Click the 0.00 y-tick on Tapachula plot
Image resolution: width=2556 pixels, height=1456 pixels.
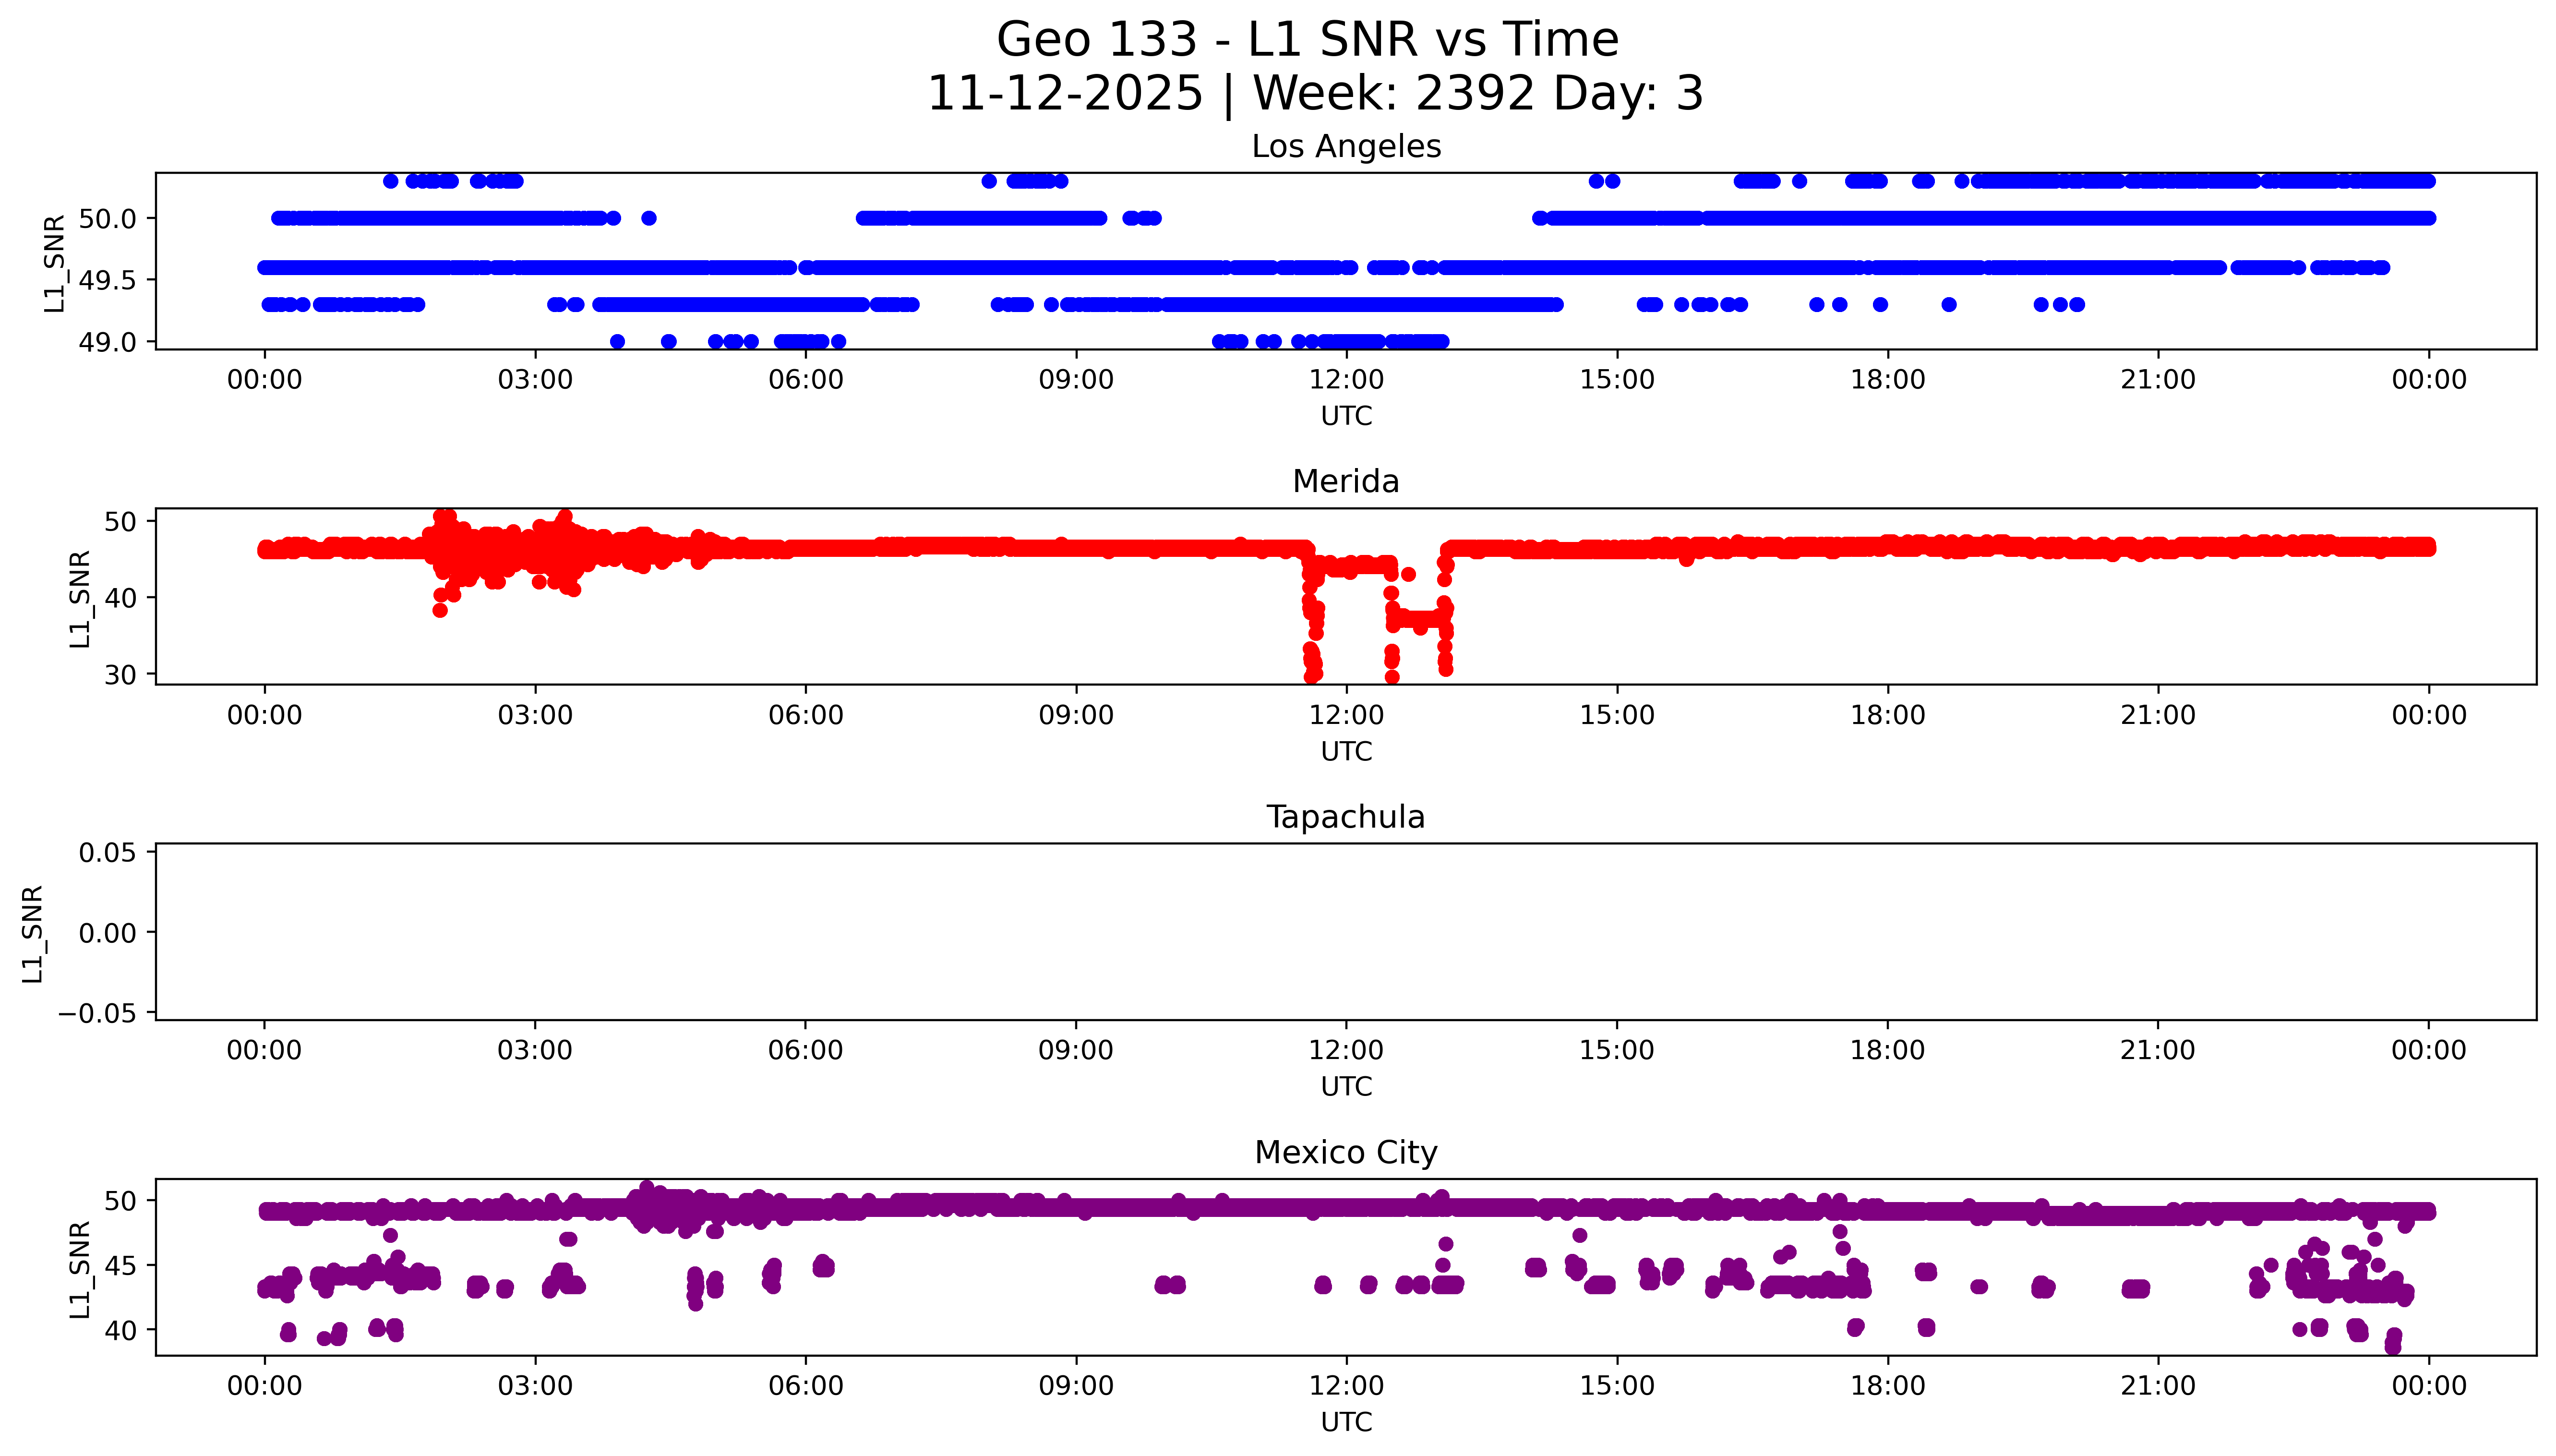[x=107, y=933]
